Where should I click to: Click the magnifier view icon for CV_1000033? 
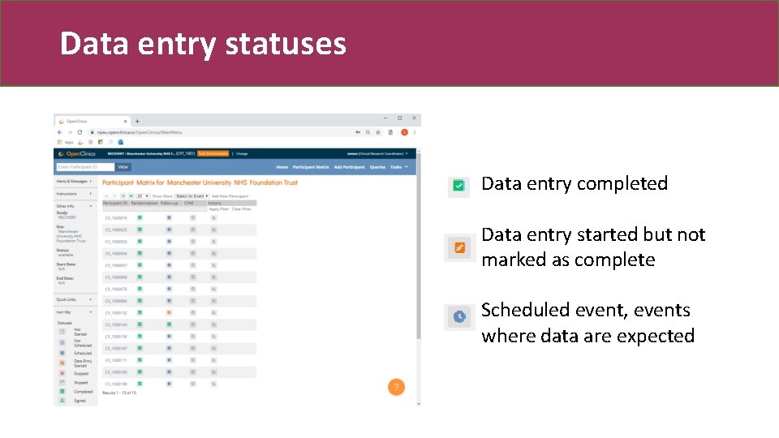(213, 242)
